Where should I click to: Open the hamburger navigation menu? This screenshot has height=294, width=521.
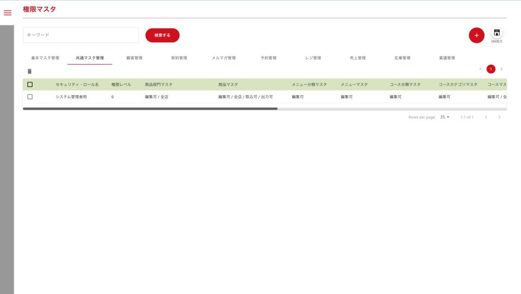7,13
